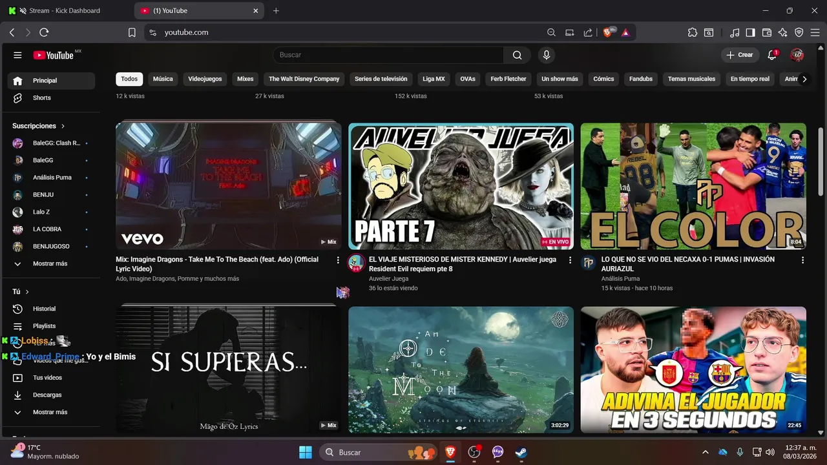Click the zoom icon in address bar
The height and width of the screenshot is (465, 827).
551,32
